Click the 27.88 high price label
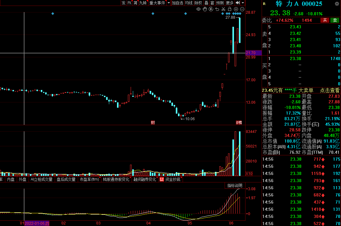 pyautogui.click(x=230, y=17)
